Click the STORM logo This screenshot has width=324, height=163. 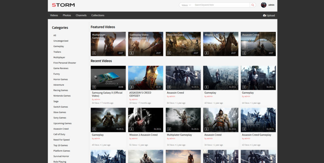[x=63, y=5]
